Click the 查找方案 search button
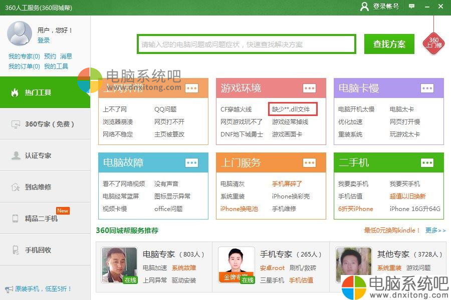451x300 pixels. [x=389, y=44]
